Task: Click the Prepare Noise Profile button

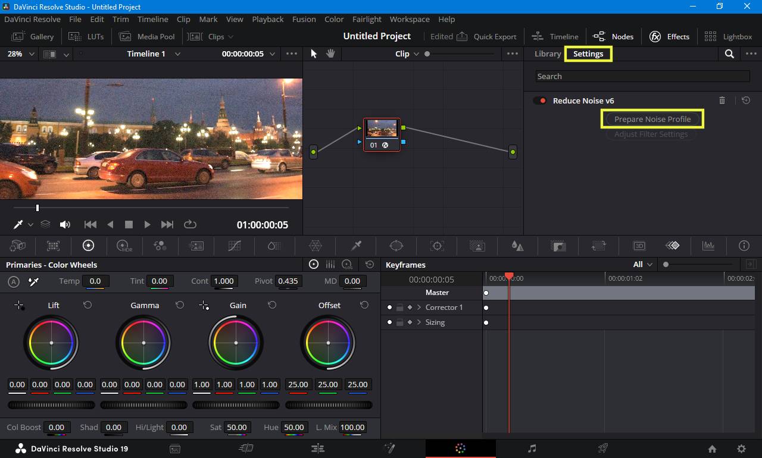Action: tap(652, 119)
